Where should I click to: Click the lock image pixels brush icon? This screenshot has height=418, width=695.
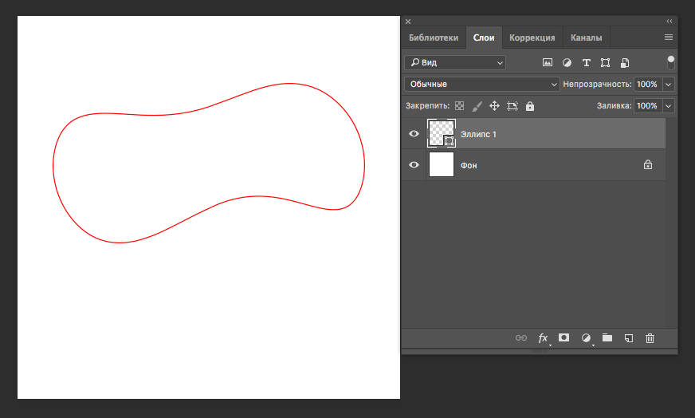click(x=477, y=105)
